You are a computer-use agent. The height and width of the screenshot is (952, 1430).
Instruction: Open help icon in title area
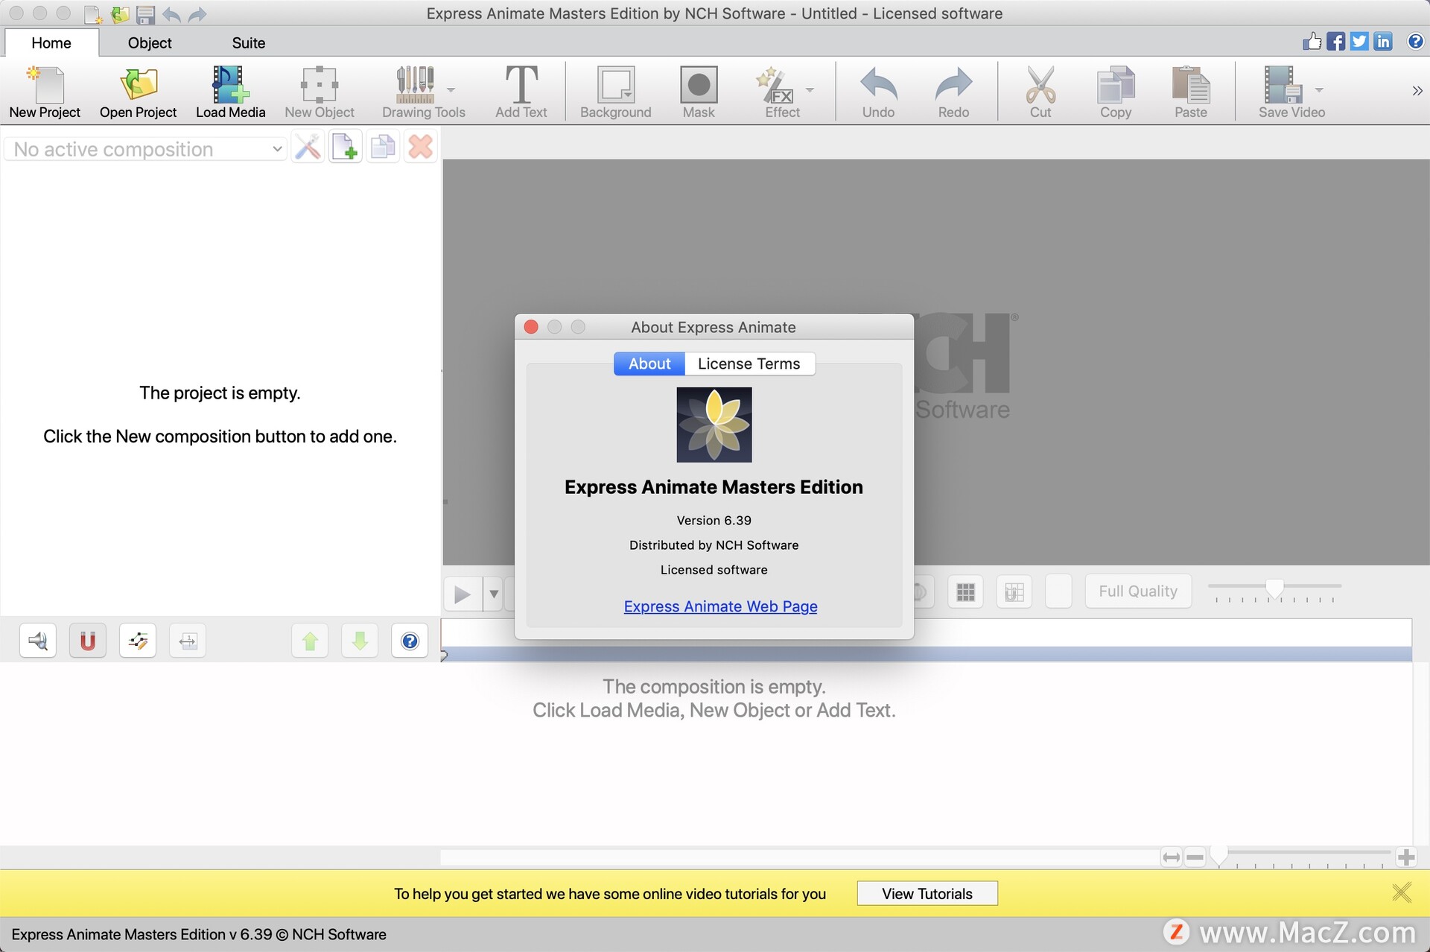pos(1415,41)
